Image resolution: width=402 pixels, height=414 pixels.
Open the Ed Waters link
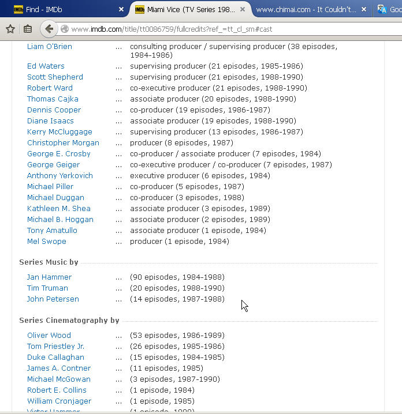pyautogui.click(x=46, y=66)
